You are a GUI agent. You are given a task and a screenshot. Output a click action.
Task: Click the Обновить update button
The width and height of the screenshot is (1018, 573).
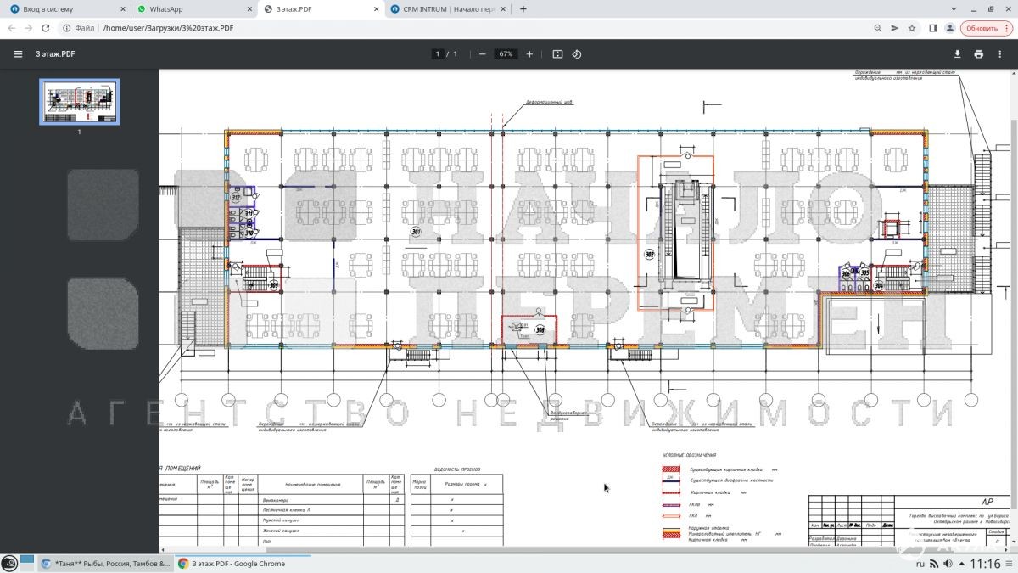(x=987, y=28)
